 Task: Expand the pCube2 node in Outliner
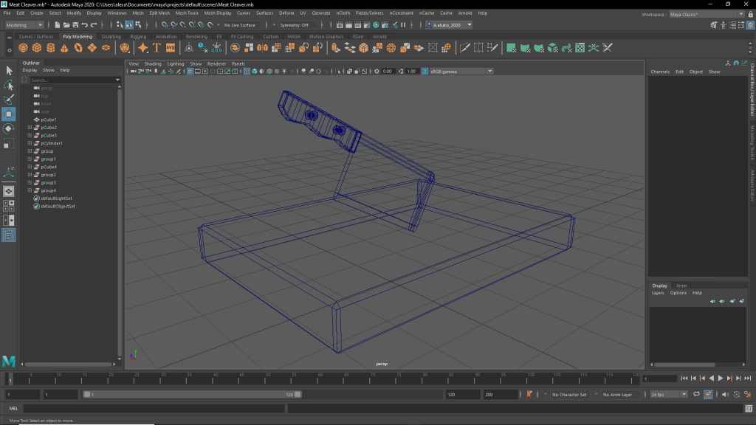pyautogui.click(x=29, y=128)
